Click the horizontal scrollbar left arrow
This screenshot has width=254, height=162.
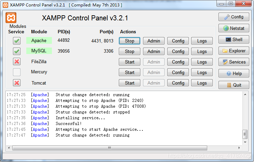(x=9, y=148)
